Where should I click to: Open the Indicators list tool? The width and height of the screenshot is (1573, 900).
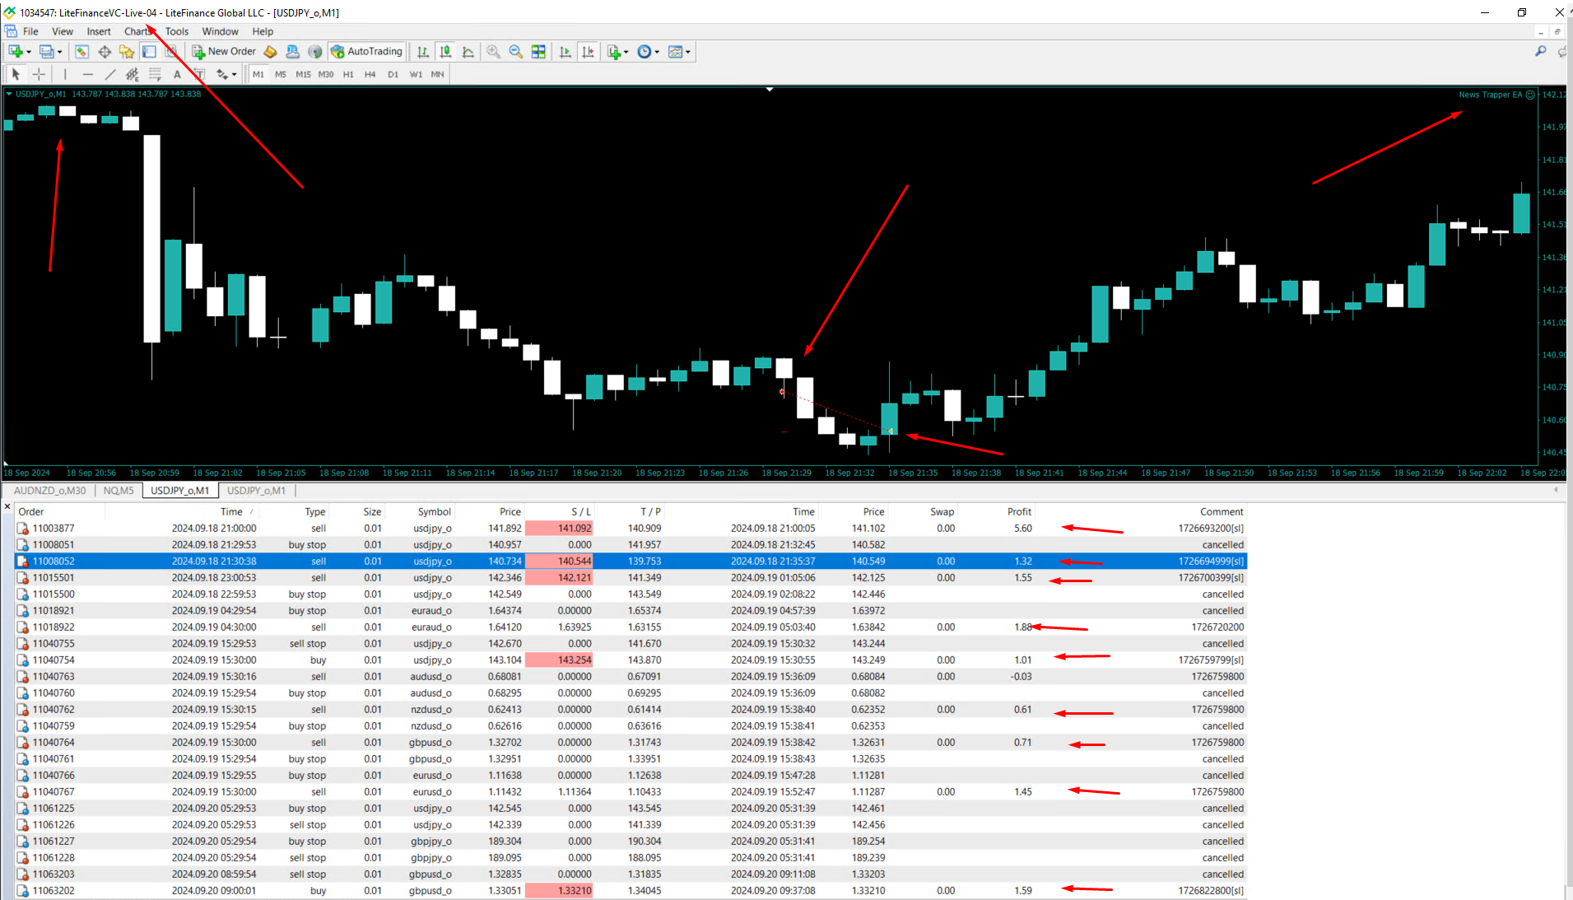(x=614, y=52)
